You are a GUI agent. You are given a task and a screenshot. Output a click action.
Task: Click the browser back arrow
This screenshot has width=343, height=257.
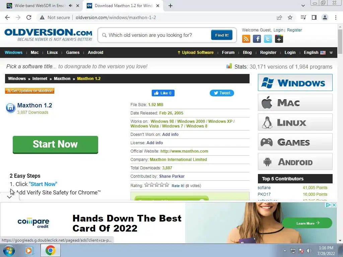point(7,17)
